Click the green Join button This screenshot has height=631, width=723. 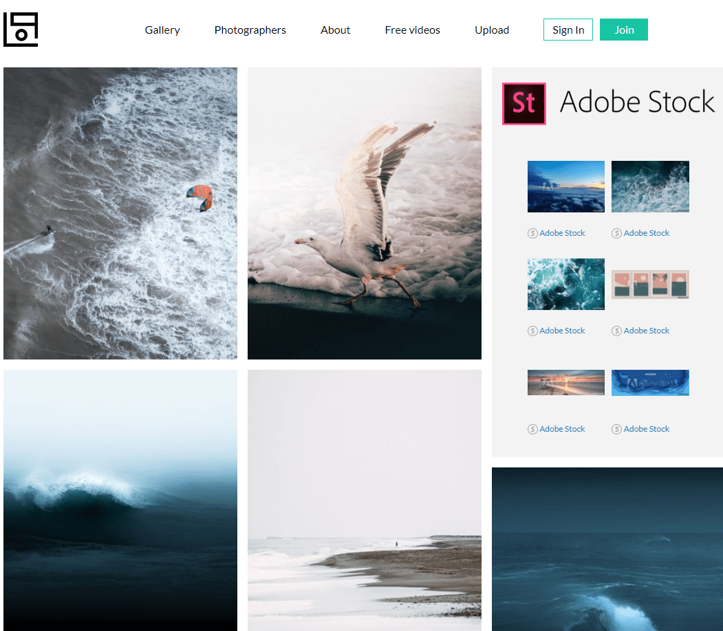pos(623,30)
